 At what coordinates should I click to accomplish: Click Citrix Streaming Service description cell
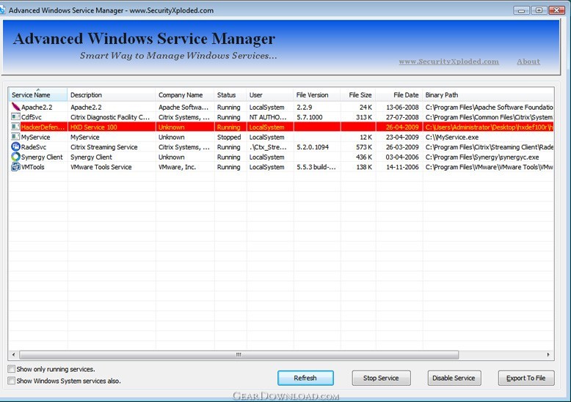pos(103,147)
